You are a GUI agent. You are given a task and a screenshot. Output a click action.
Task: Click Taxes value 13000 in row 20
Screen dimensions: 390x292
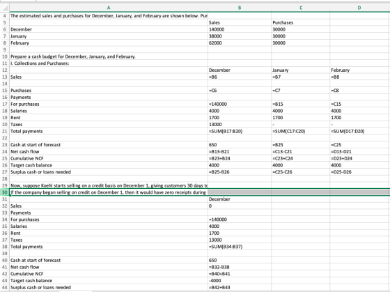coord(240,125)
